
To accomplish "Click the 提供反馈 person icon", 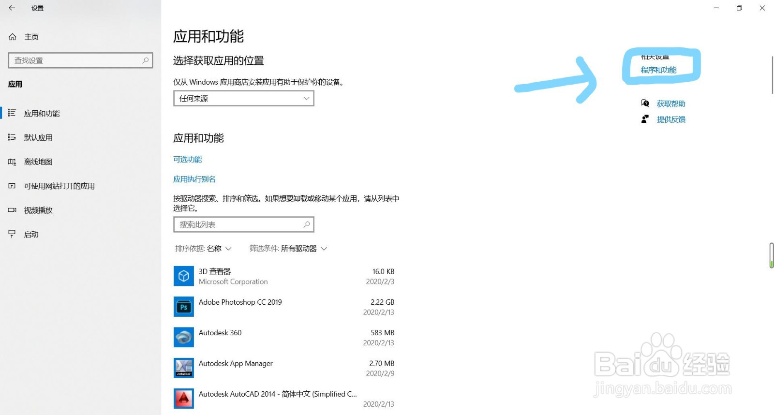I will [x=645, y=119].
